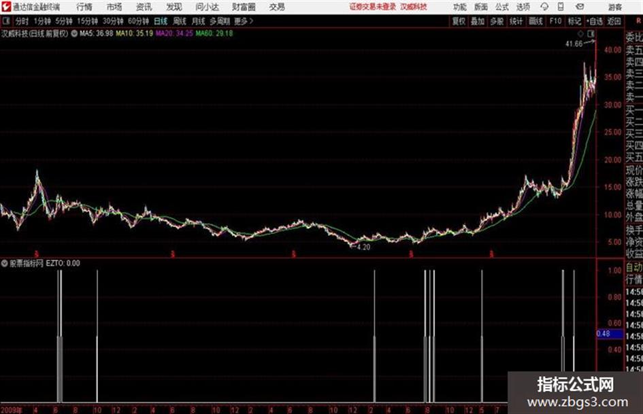The height and width of the screenshot is (414, 643).
Task: Toggle the left panel icon beside 分时
Action: point(6,21)
